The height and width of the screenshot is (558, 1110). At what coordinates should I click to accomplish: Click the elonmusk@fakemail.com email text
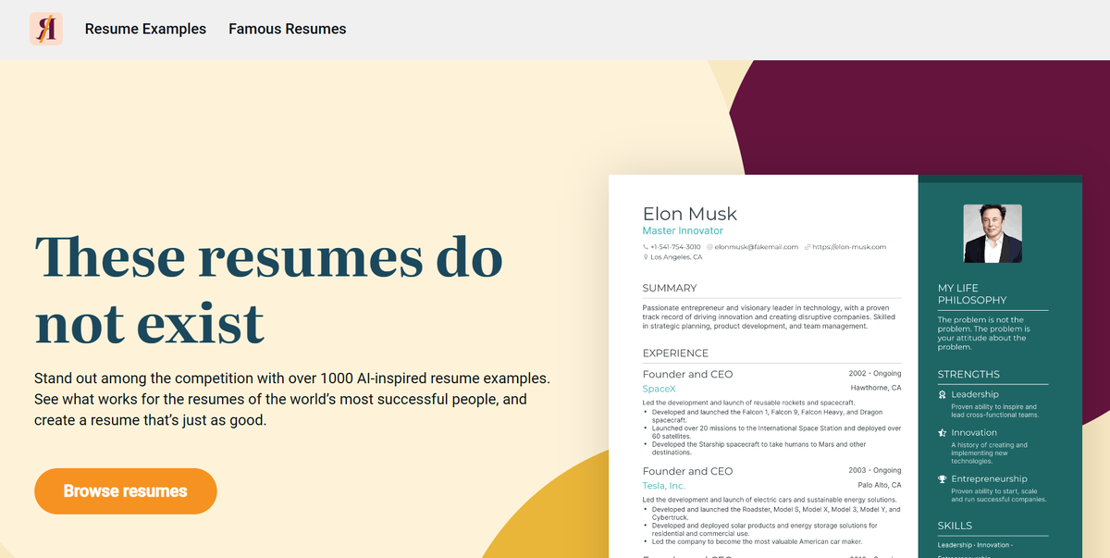(757, 247)
